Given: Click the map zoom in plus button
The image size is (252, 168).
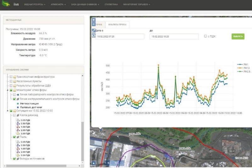Looking at the screenshot, I should [93, 20].
